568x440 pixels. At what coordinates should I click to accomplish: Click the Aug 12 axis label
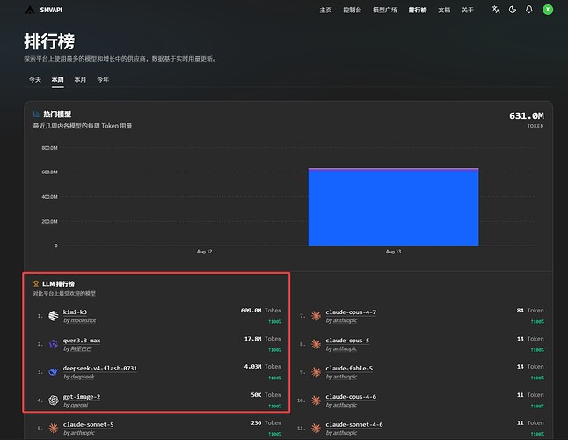pos(204,252)
